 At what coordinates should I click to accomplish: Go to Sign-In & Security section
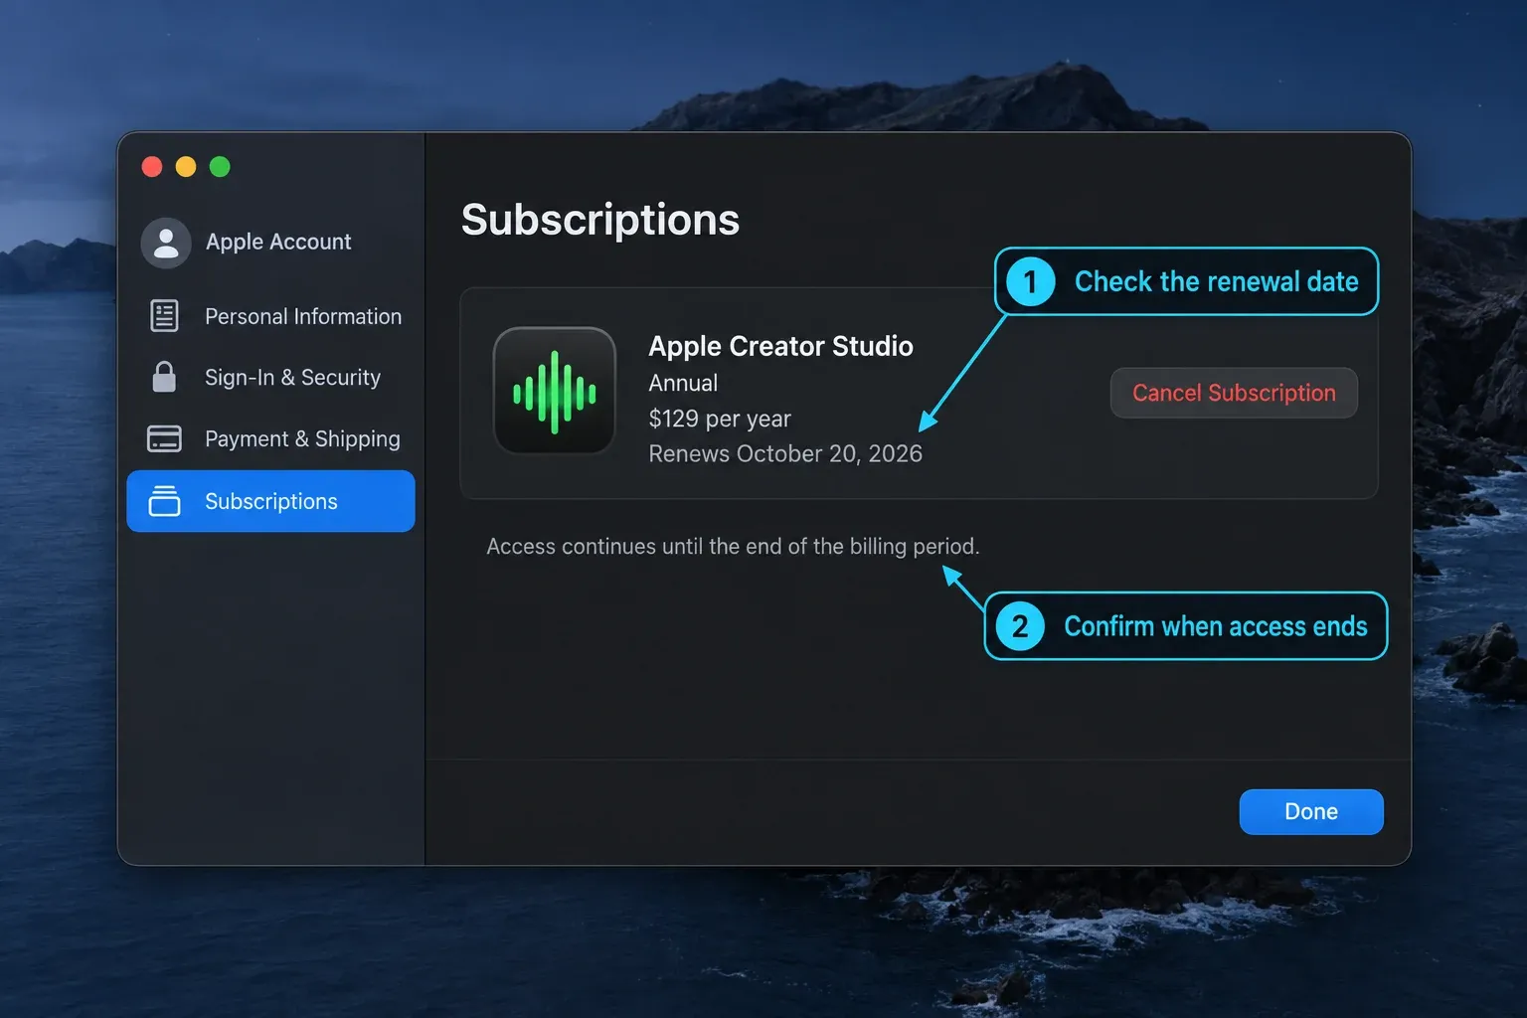coord(270,377)
